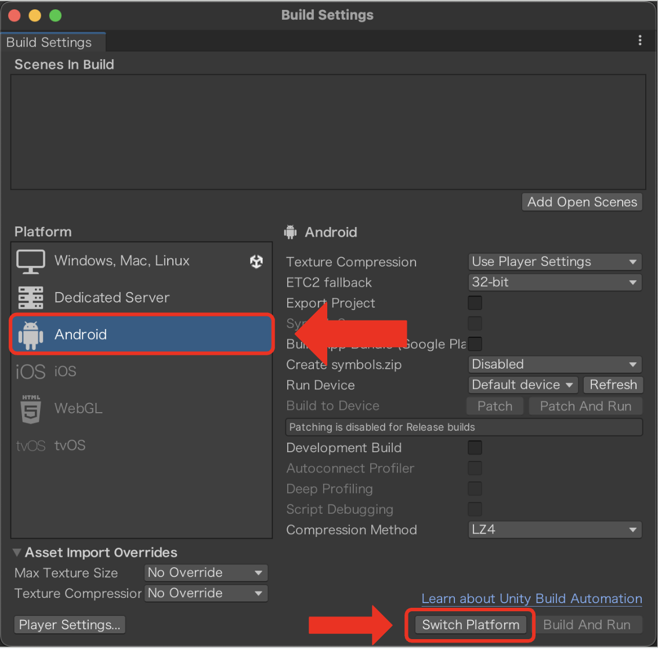658x649 pixels.
Task: Click the Unity logo on the Windows row
Action: 256,262
